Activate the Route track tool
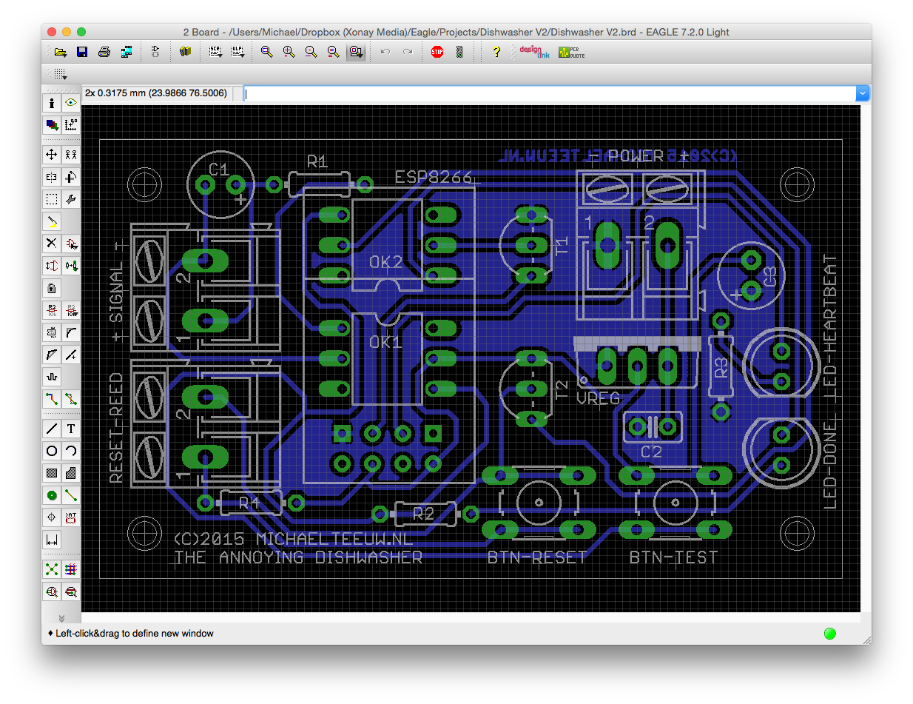The image size is (913, 704). click(52, 399)
